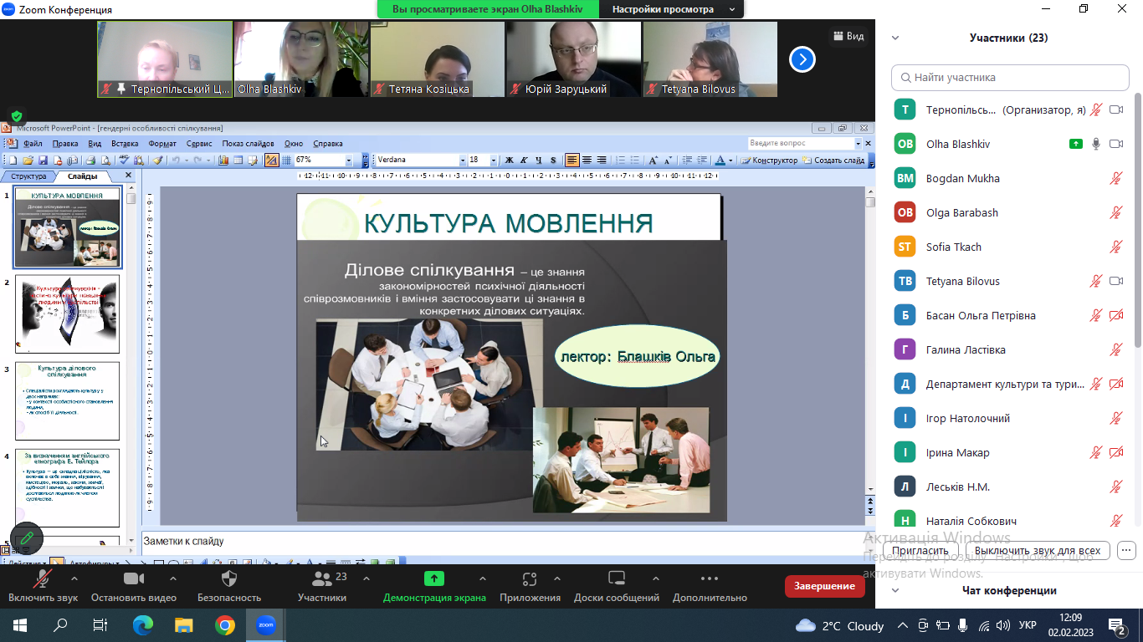Close the slides outline pane with X

click(x=129, y=176)
